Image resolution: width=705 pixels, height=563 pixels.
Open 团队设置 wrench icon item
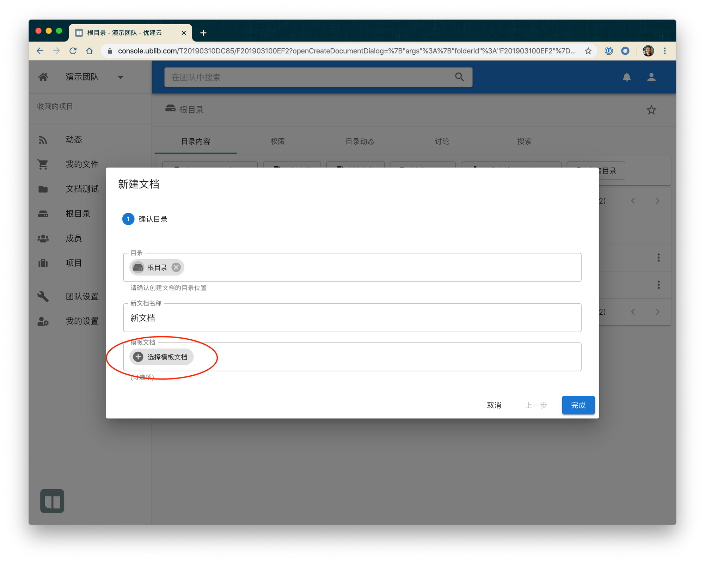click(43, 296)
